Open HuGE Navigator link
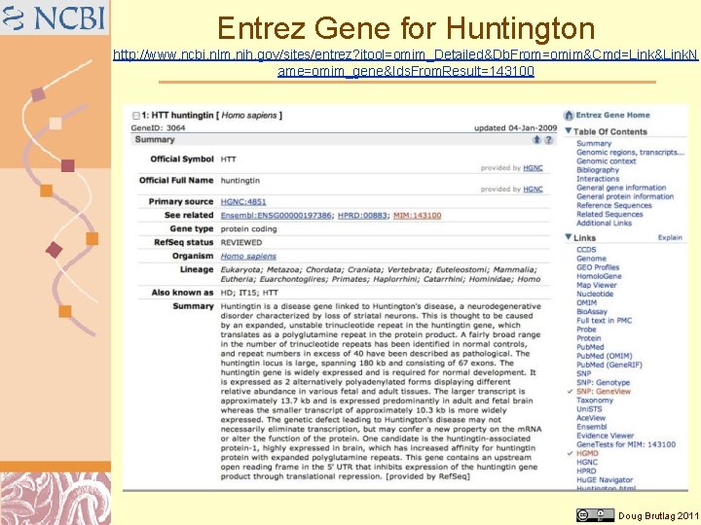 click(x=605, y=480)
